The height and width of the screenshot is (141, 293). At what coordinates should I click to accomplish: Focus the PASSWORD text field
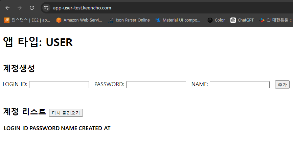156,84
